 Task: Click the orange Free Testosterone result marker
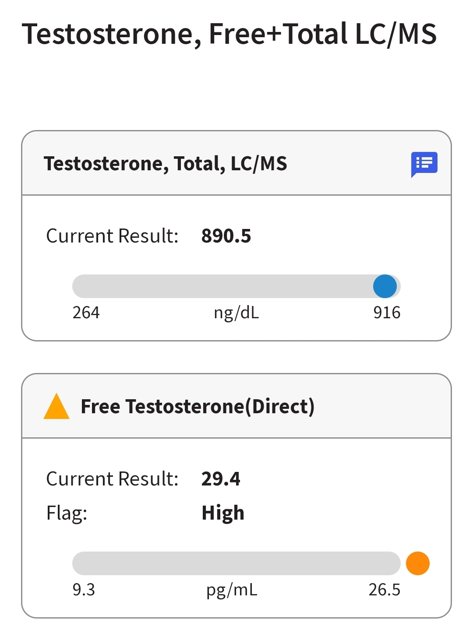coord(418,563)
